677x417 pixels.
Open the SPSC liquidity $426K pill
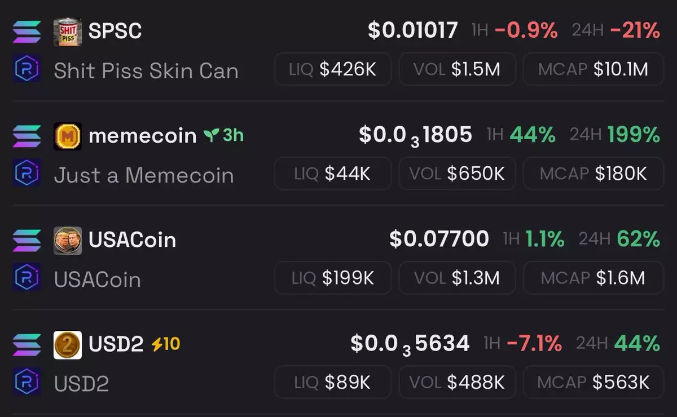333,69
